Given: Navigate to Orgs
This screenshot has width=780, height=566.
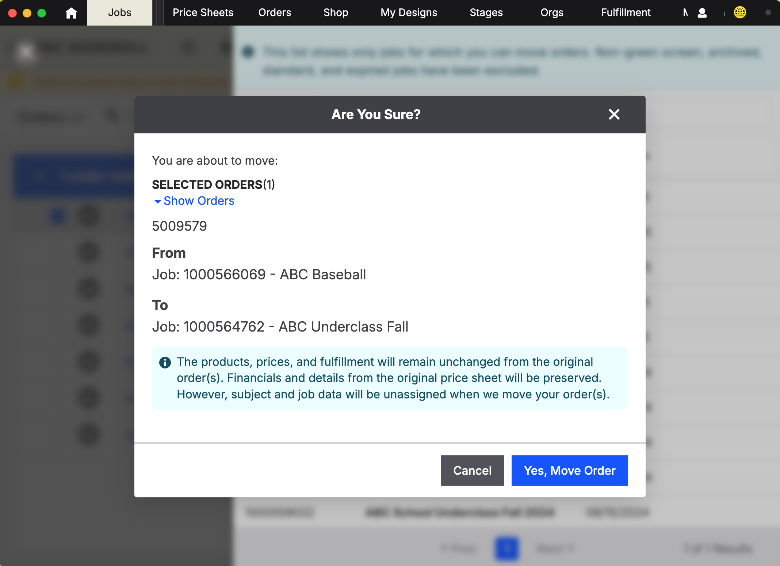Looking at the screenshot, I should [552, 13].
